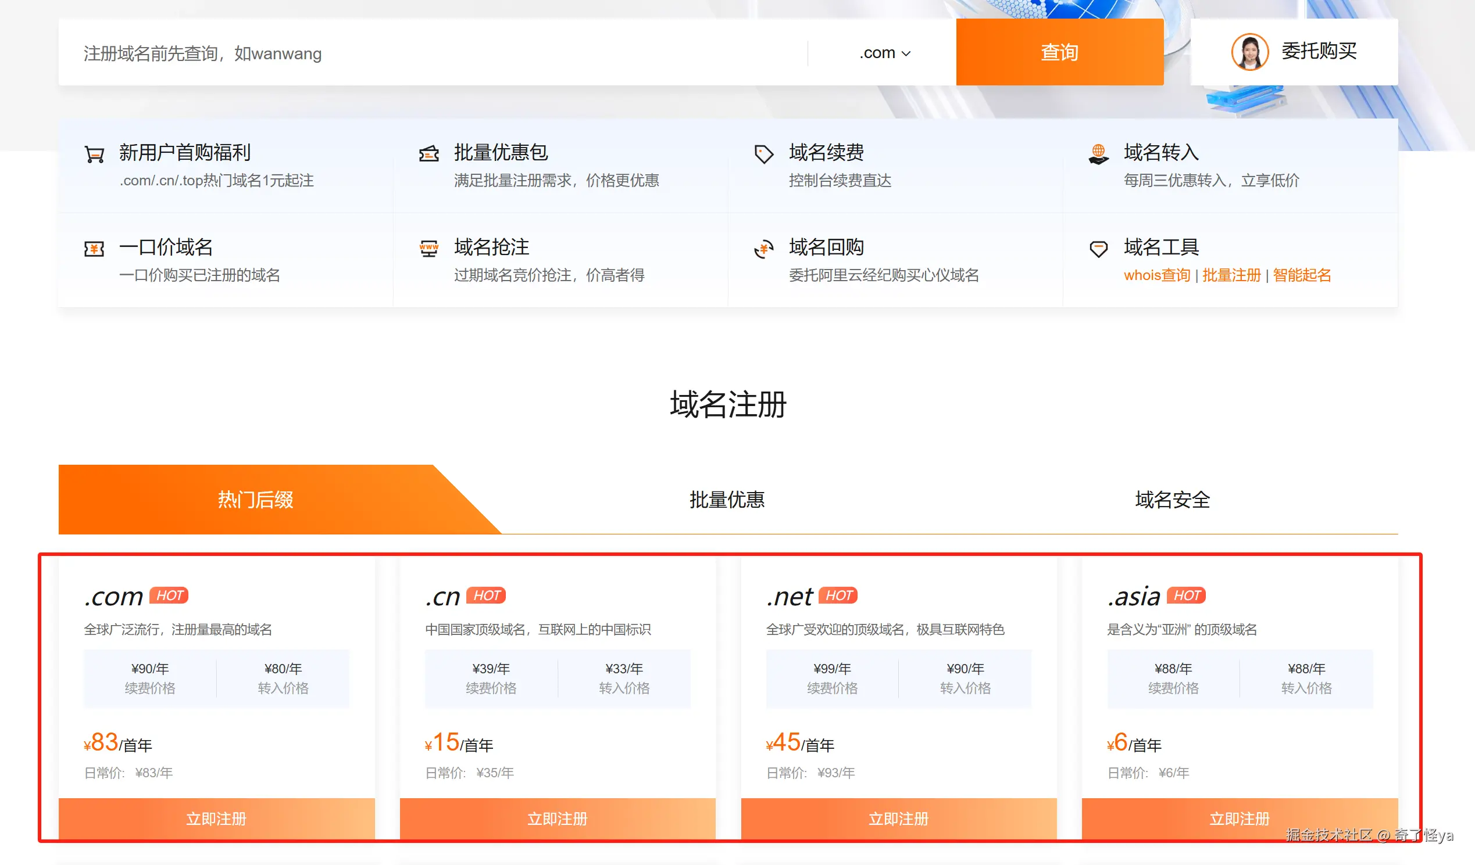Click the orange 查询 search button
This screenshot has width=1475, height=865.
click(1059, 52)
